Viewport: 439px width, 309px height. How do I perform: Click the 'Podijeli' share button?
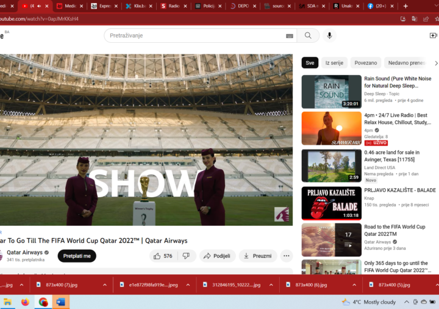click(x=216, y=256)
